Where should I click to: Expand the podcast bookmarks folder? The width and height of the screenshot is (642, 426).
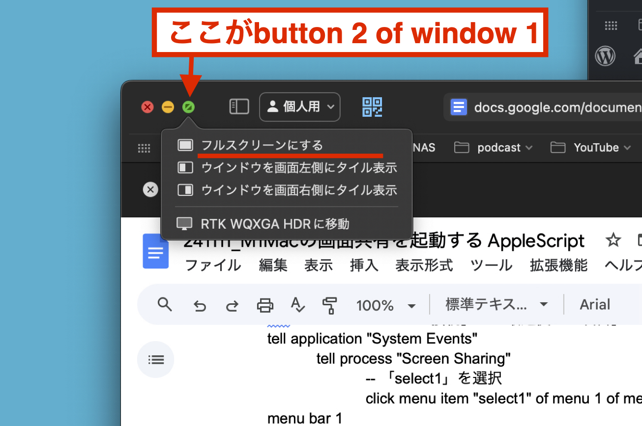494,148
